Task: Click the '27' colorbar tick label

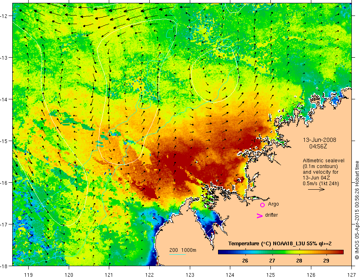Action: (272, 260)
